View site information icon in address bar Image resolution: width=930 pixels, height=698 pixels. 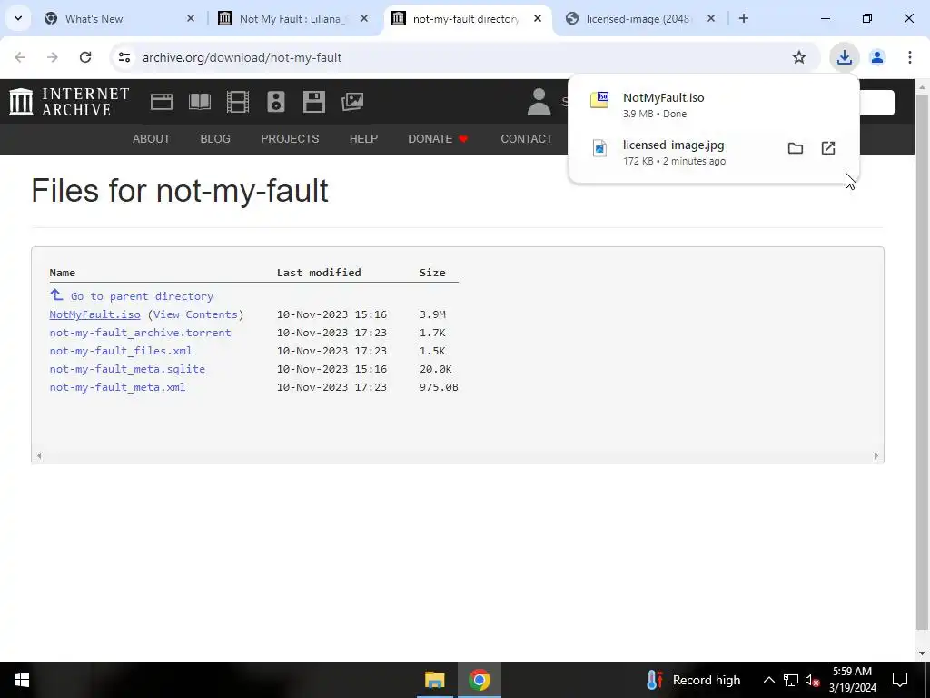coord(124,57)
